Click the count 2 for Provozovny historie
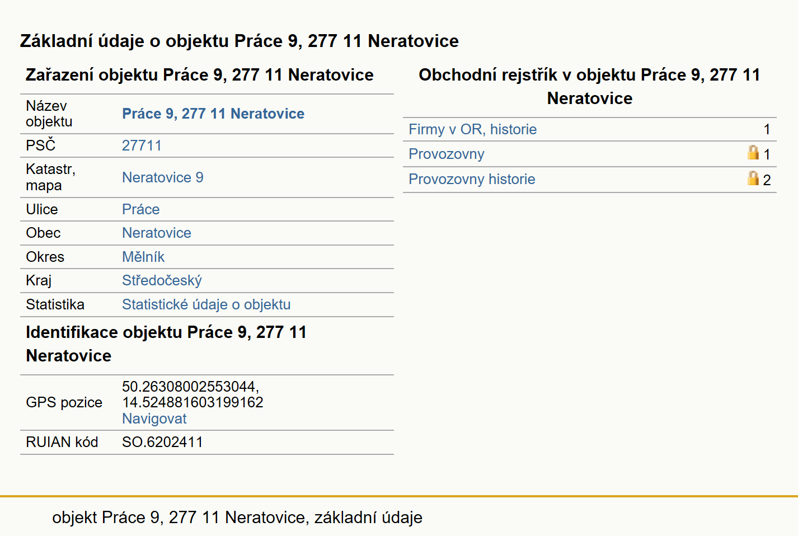798x536 pixels. point(767,180)
